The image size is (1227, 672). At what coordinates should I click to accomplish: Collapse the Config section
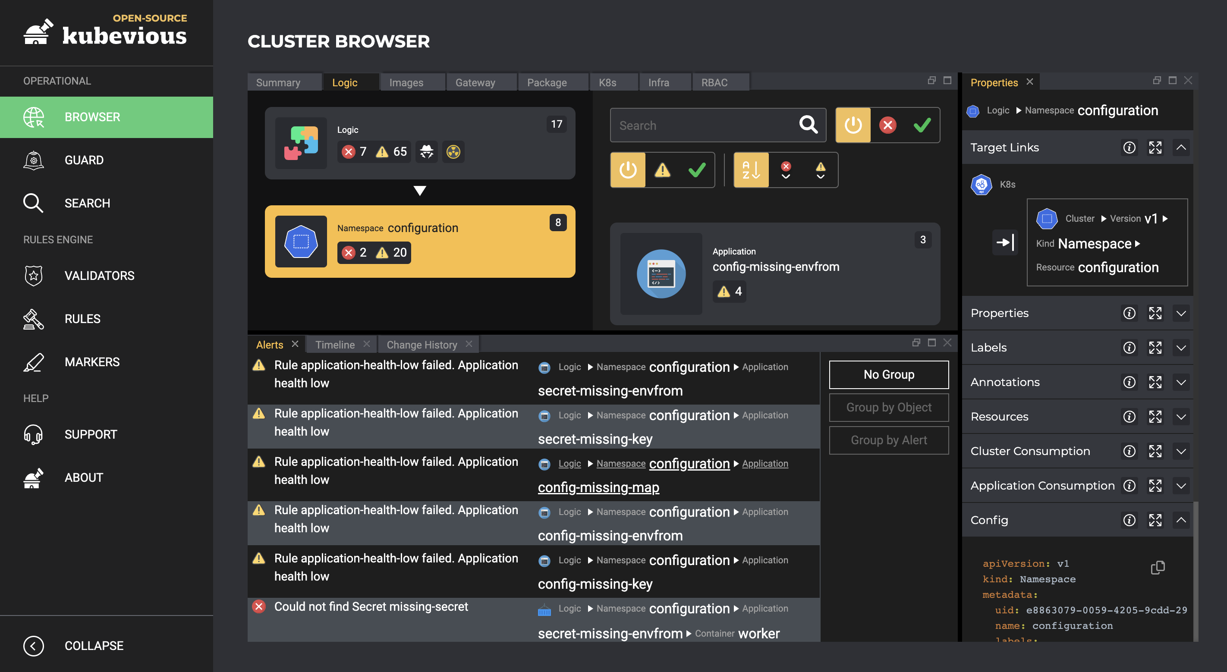1181,521
